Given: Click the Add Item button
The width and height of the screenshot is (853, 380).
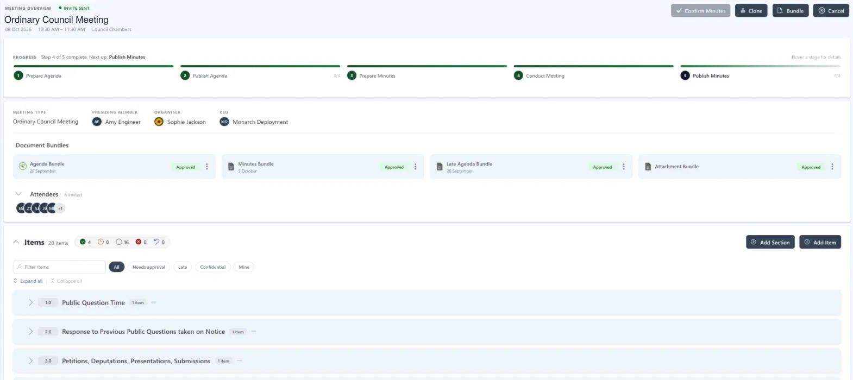Looking at the screenshot, I should (820, 242).
